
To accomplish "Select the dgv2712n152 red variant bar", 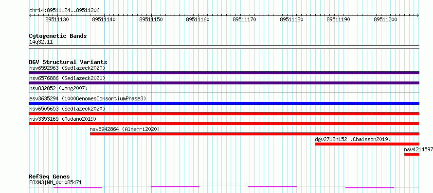I will tap(367, 144).
